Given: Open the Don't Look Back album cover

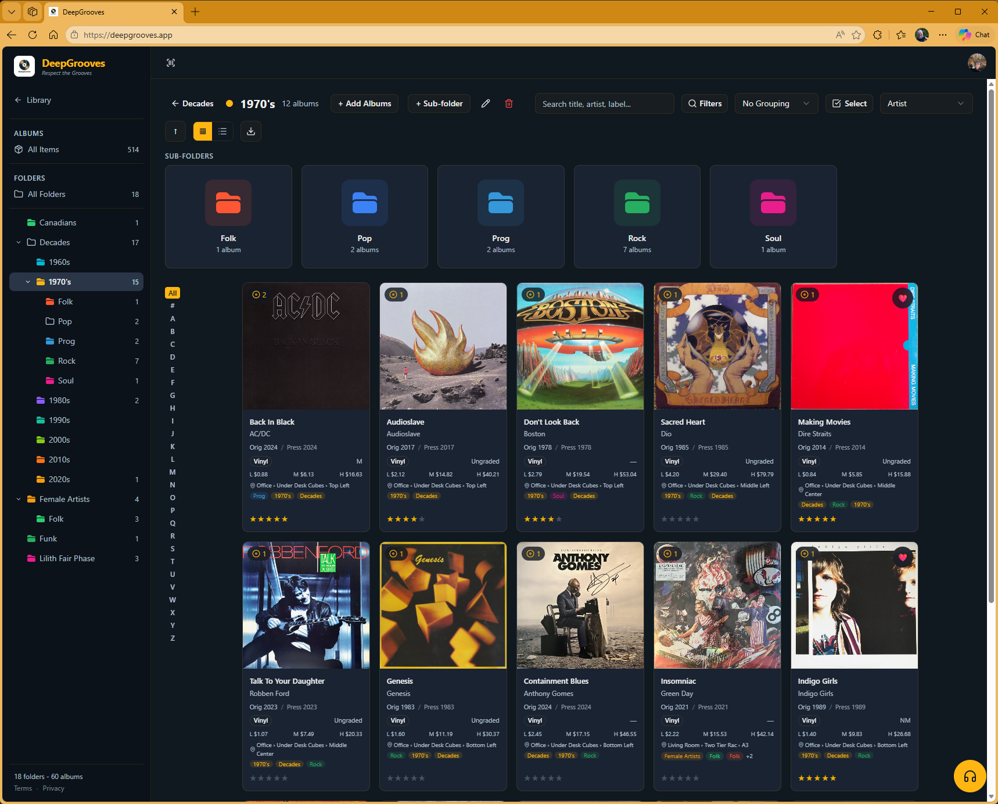Looking at the screenshot, I should [x=580, y=346].
